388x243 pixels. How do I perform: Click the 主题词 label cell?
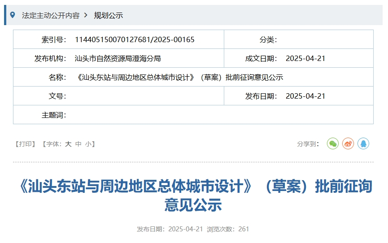click(x=54, y=115)
